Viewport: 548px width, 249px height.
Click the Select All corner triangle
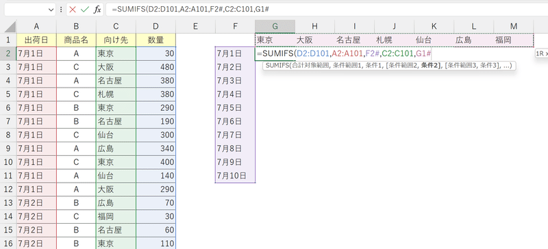[11, 27]
